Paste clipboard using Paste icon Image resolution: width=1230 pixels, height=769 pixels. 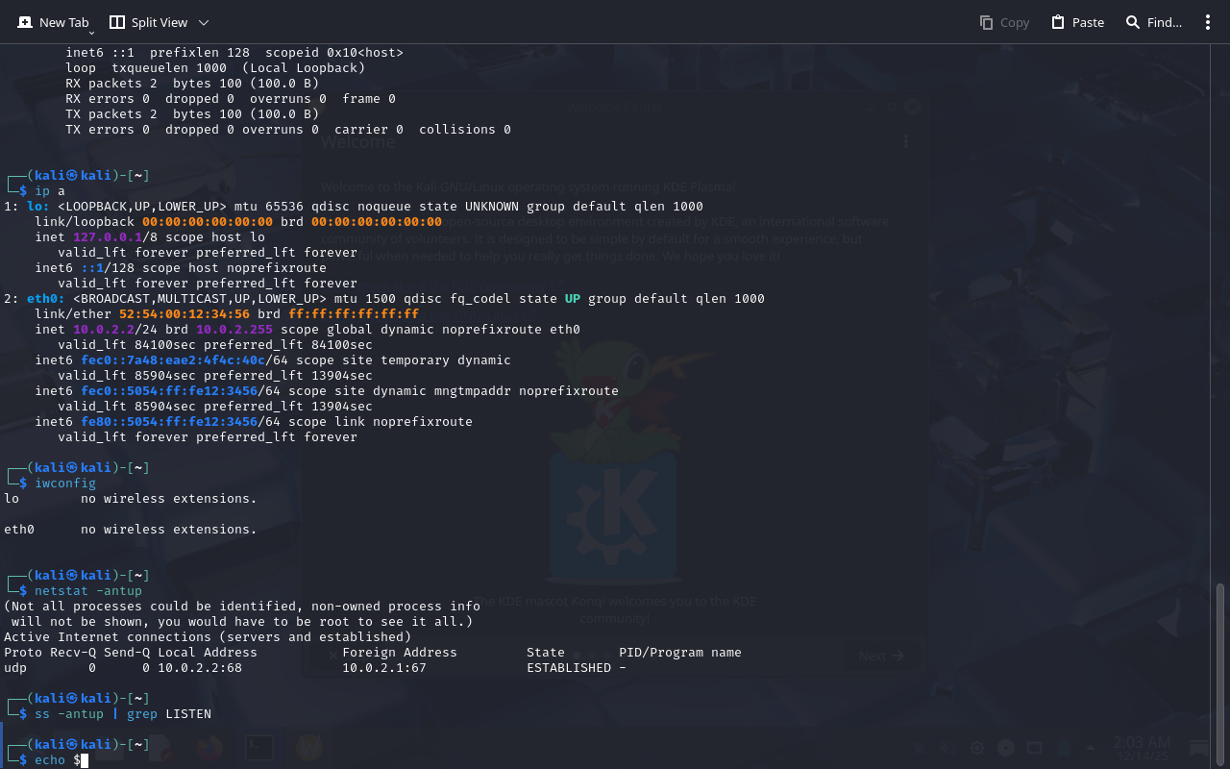click(x=1077, y=22)
